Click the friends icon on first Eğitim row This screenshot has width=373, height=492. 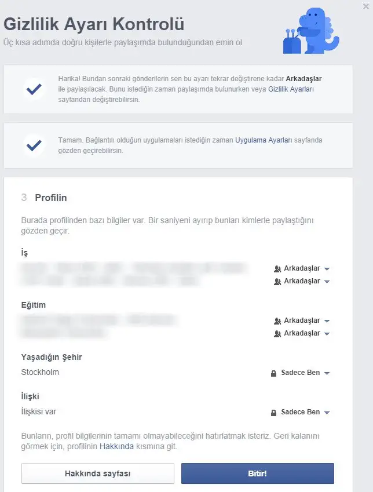(277, 320)
